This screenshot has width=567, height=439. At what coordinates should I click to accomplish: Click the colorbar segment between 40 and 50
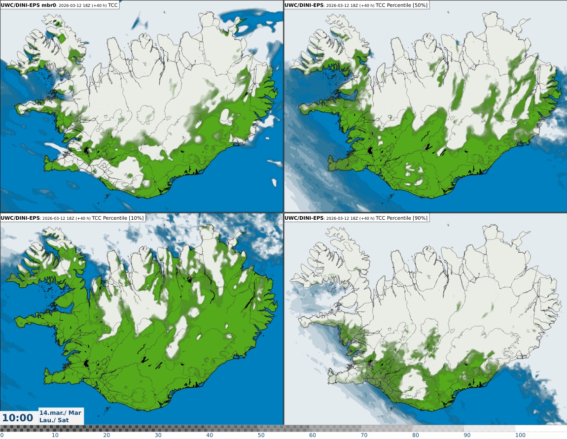(232, 429)
